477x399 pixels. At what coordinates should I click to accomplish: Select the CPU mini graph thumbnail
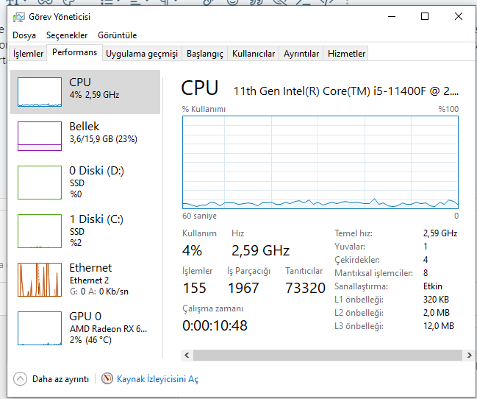click(39, 92)
